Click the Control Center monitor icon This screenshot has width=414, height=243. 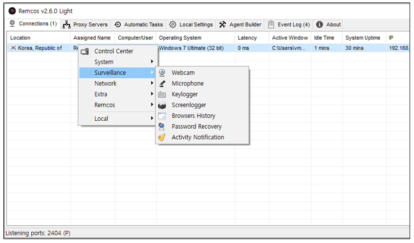click(85, 51)
